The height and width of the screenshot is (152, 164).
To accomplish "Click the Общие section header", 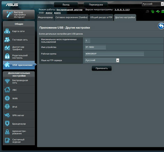I will pos(19,24).
